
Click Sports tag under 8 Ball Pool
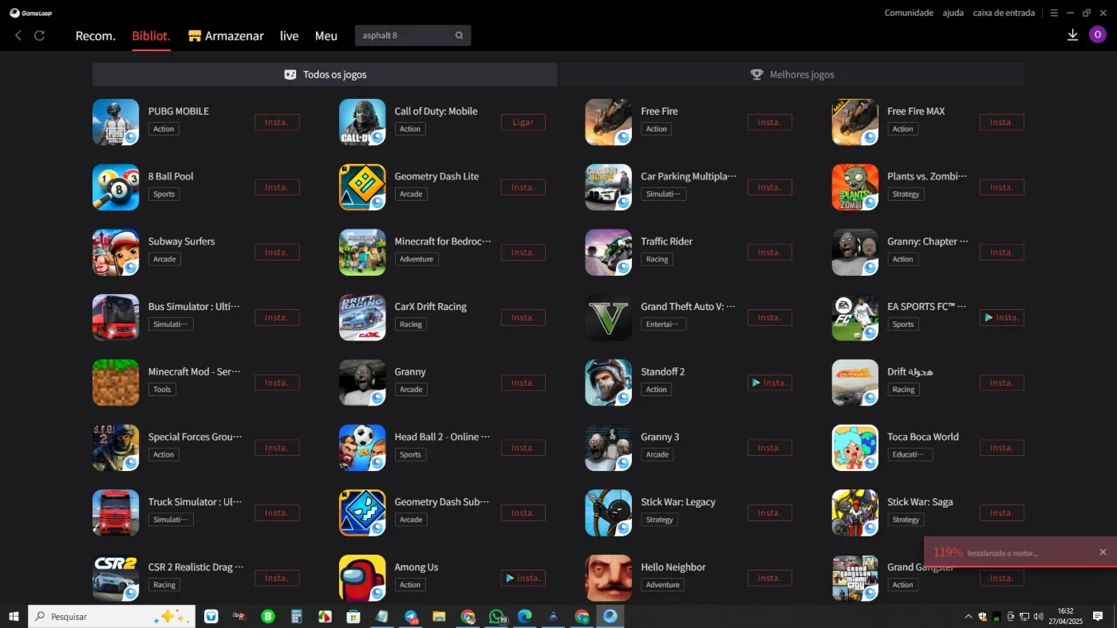coord(164,194)
